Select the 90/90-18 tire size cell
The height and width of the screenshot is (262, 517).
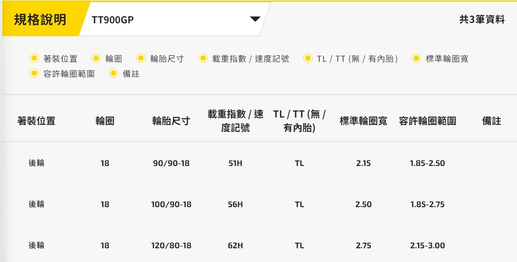click(171, 163)
